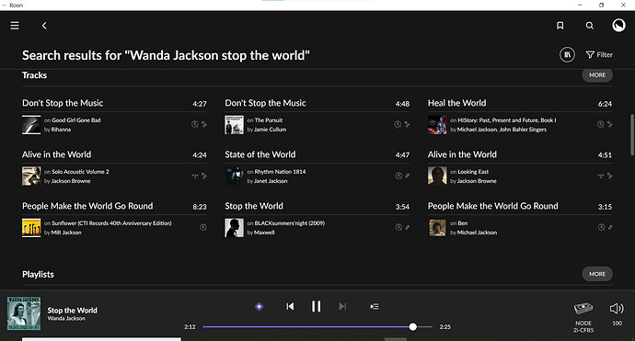Screen dimensions: 635x341
Task: Skip to the previous track
Action: point(290,307)
